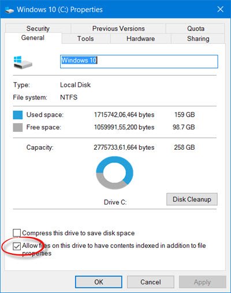This screenshot has width=231, height=293.
Task: Select the Tools tab
Action: click(85, 39)
